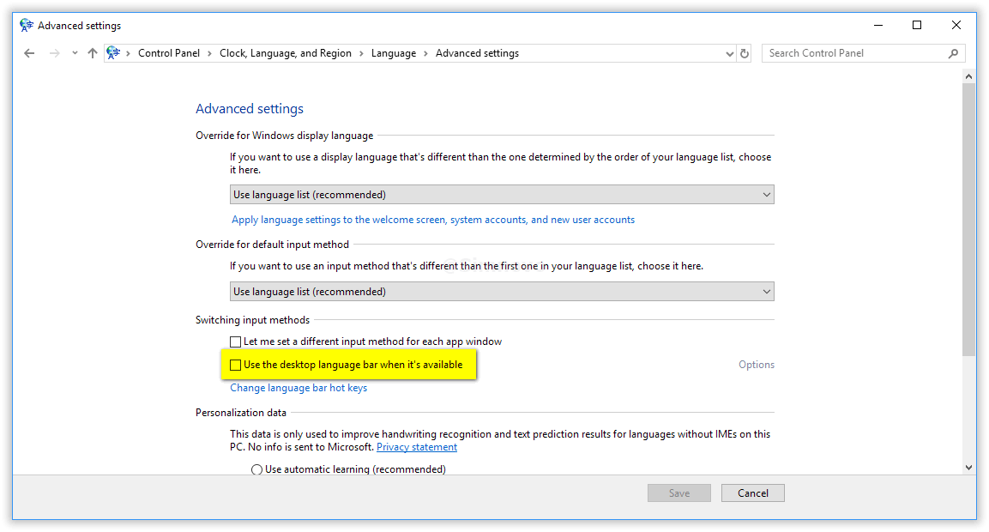This screenshot has height=532, width=989.
Task: Click Change language bar hot keys link
Action: point(299,388)
